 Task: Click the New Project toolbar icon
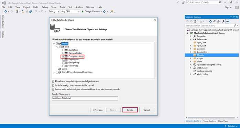(x=17, y=11)
